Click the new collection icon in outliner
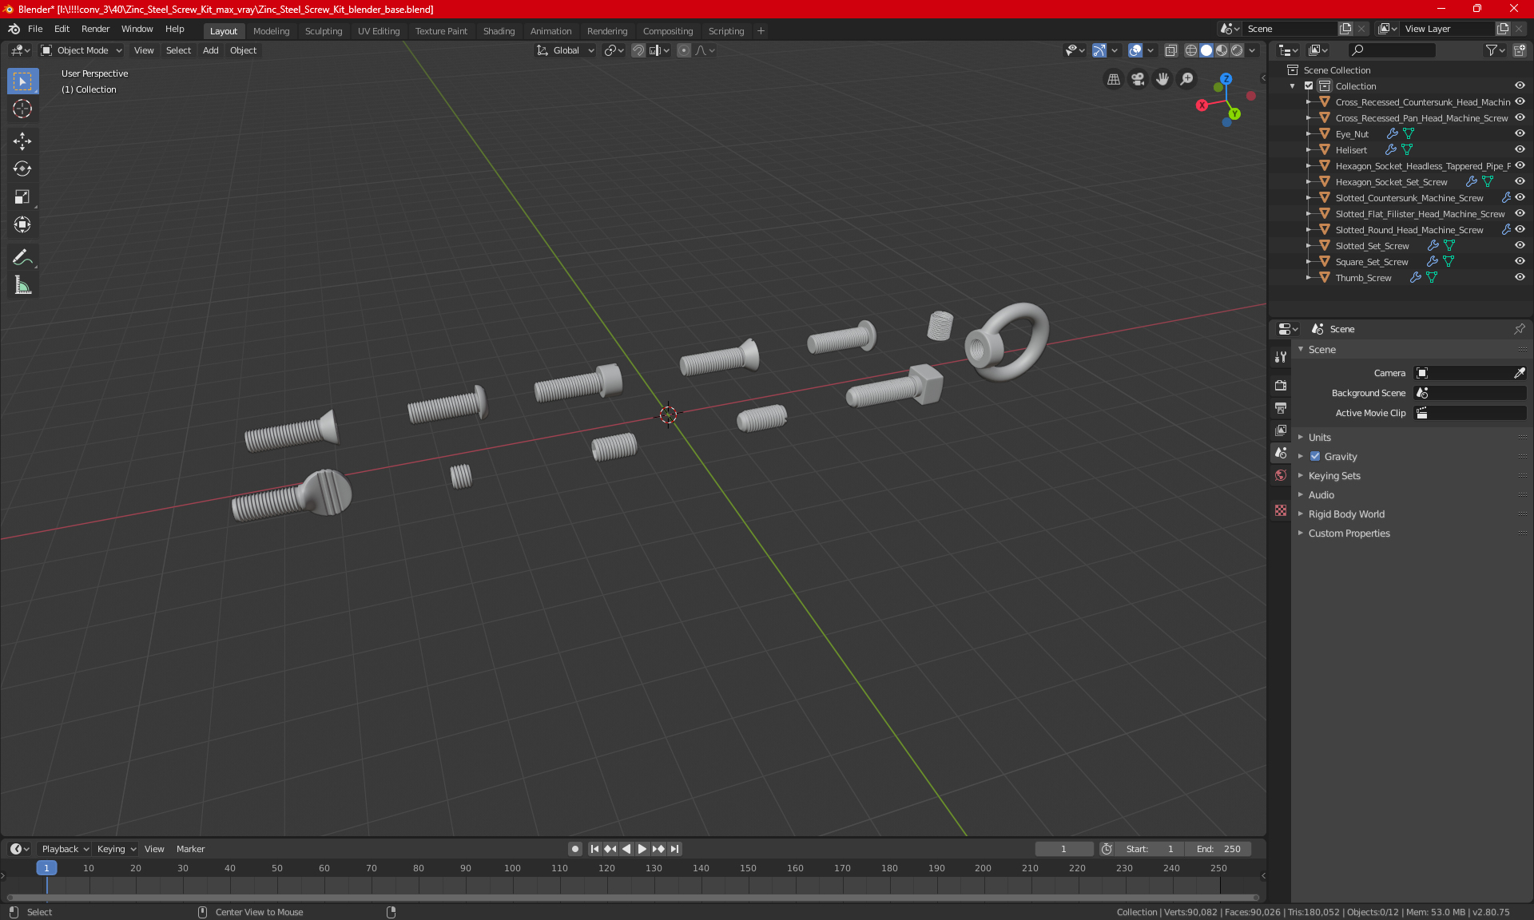The height and width of the screenshot is (920, 1534). pyautogui.click(x=1519, y=50)
